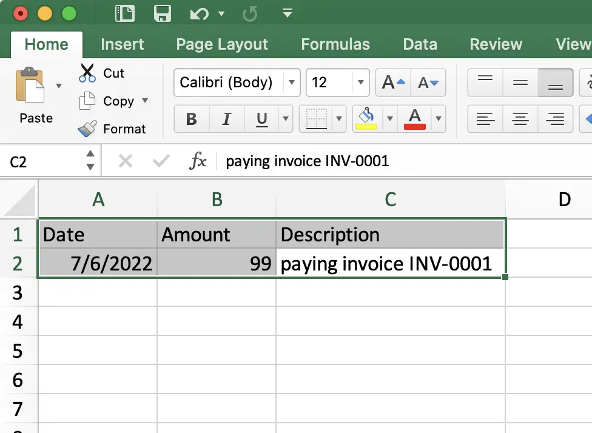Open underline style dropdown arrow
Viewport: 592px width, 433px height.
pos(286,119)
